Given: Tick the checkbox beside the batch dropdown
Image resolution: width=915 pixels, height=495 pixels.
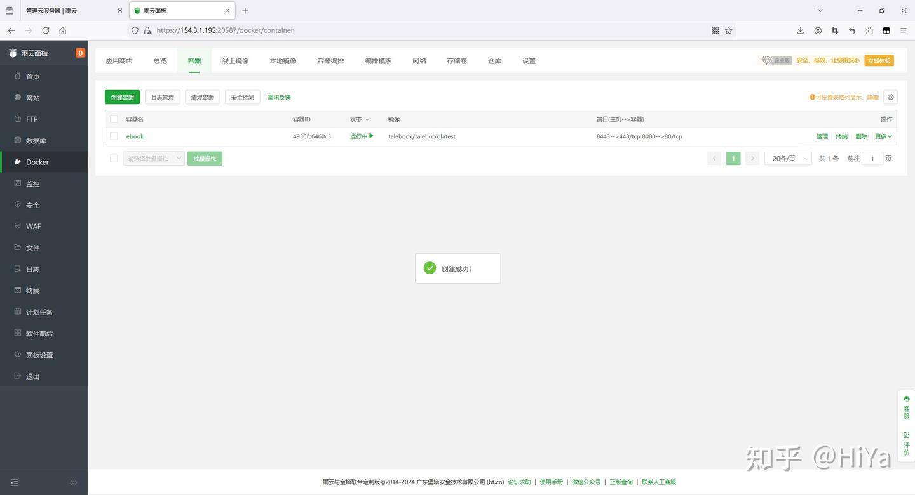Looking at the screenshot, I should click(114, 159).
